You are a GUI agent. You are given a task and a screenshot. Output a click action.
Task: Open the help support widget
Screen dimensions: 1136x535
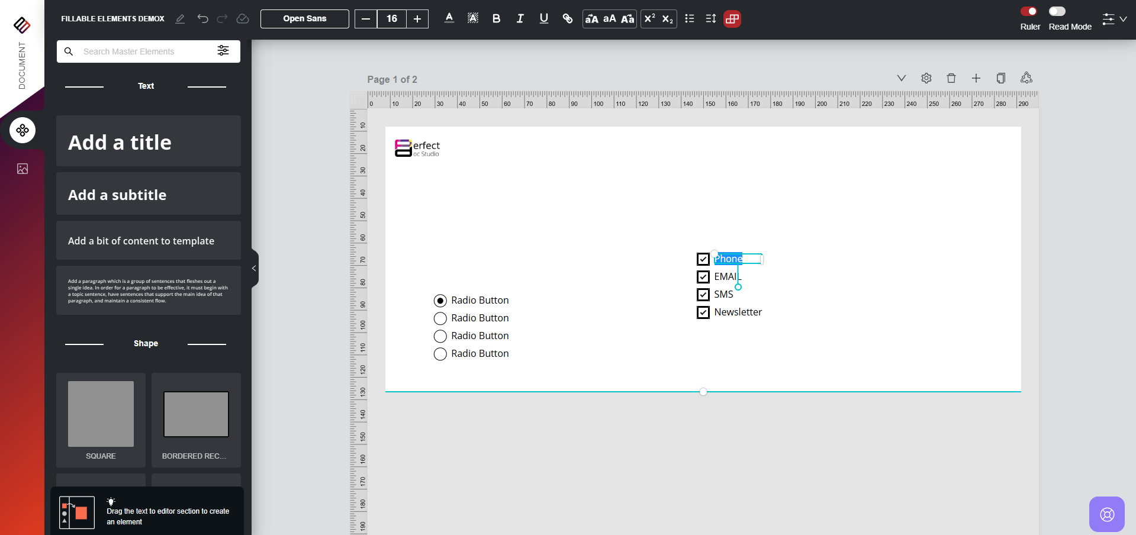(x=1106, y=514)
